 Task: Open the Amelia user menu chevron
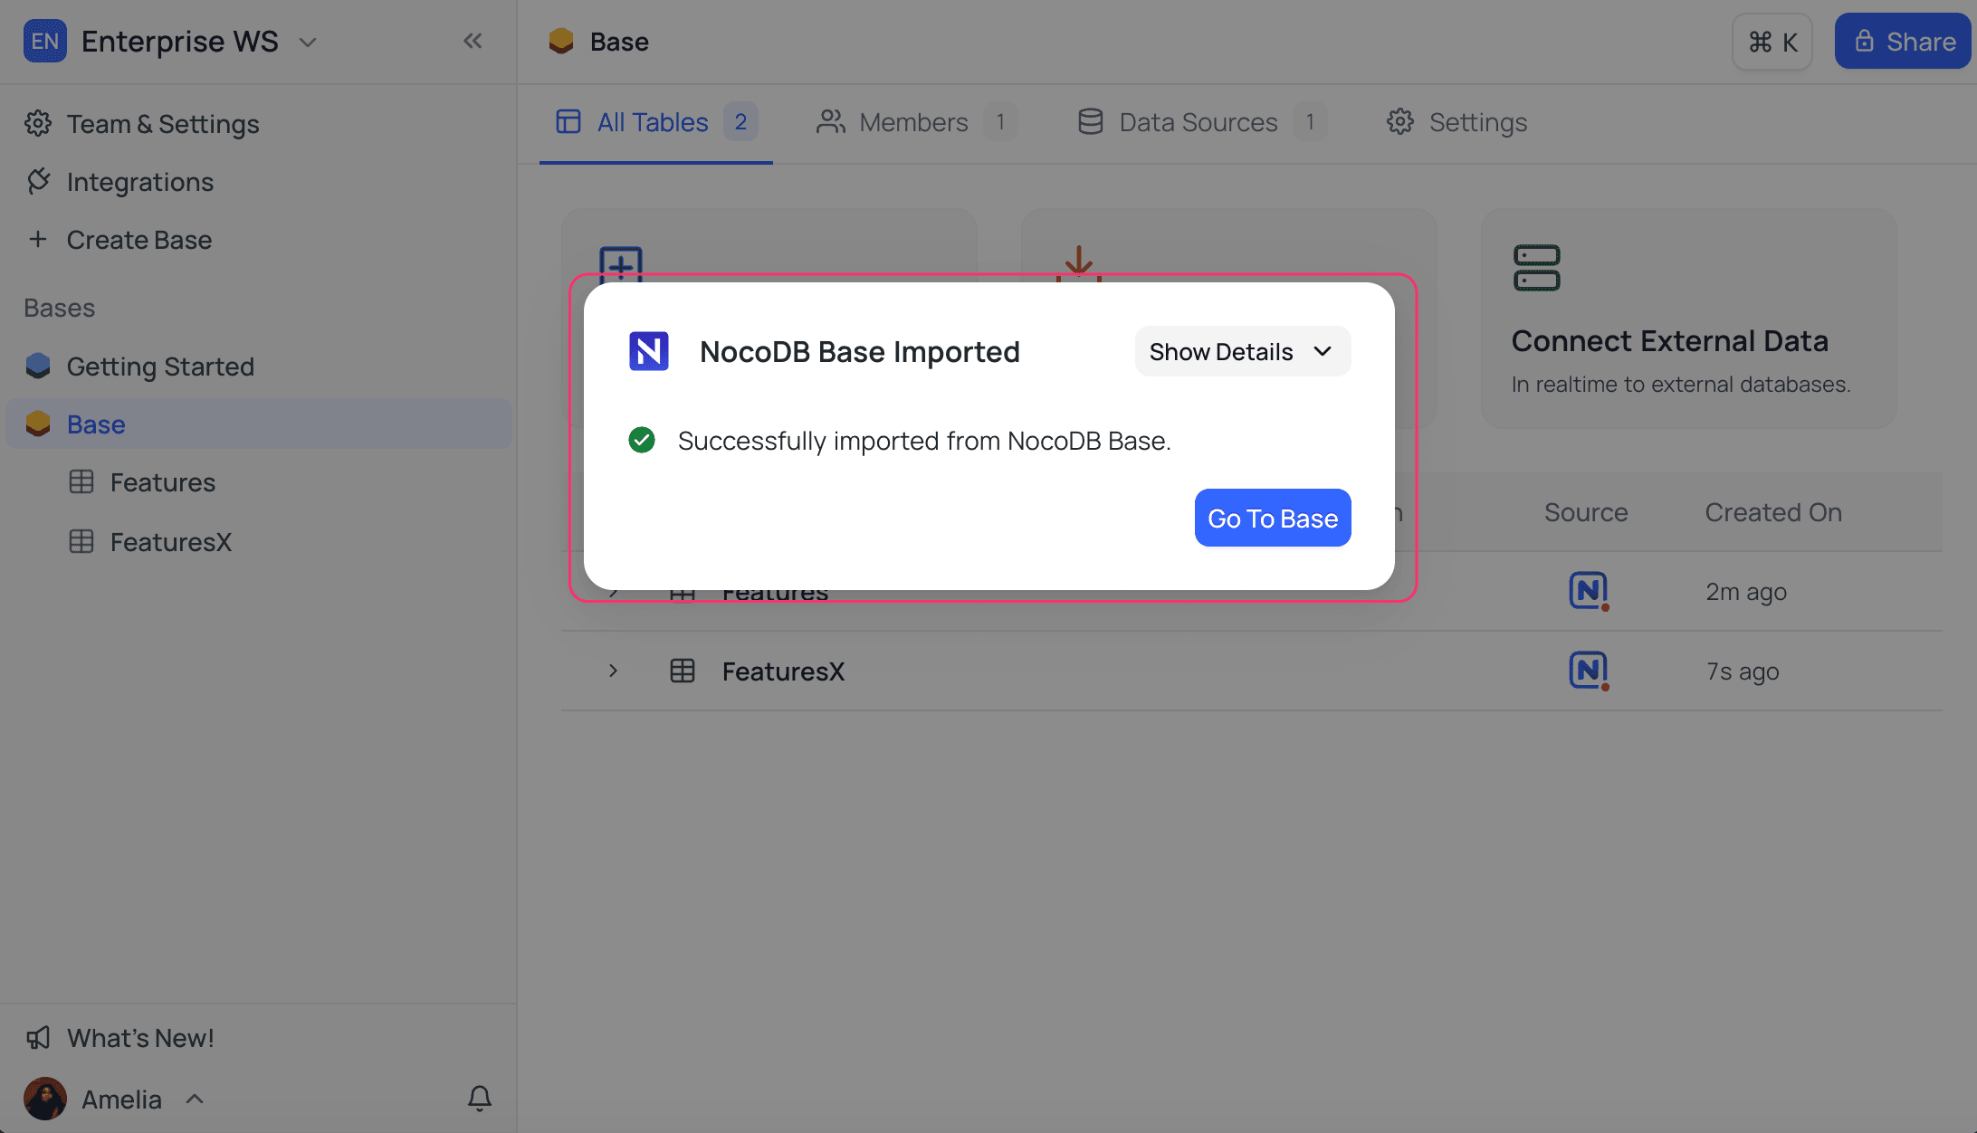[x=195, y=1099]
